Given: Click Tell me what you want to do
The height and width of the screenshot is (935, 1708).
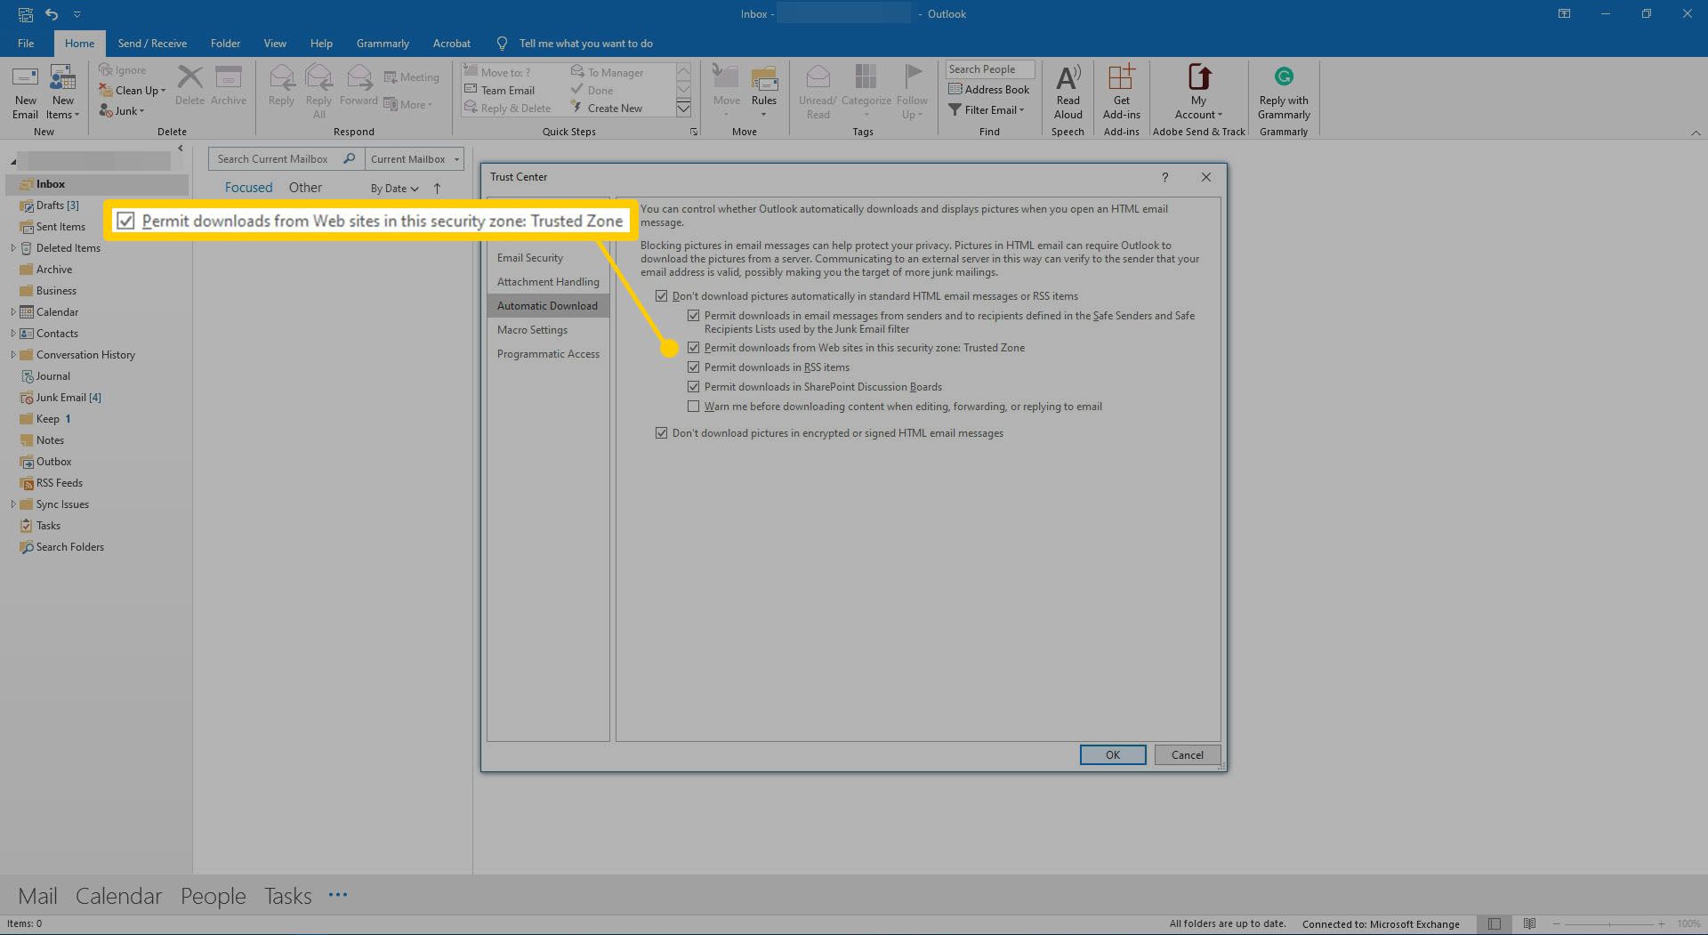Looking at the screenshot, I should click(x=585, y=43).
